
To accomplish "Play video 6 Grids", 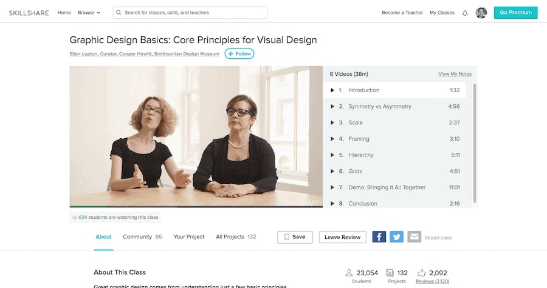I will tap(355, 171).
